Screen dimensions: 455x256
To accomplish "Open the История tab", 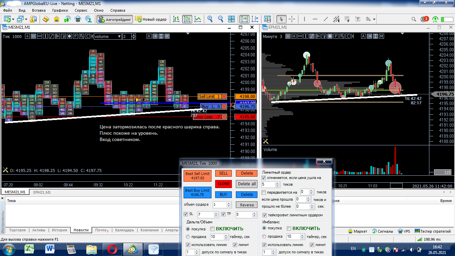I will 59,230.
